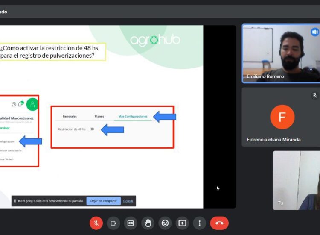Switch to 'Más Configuraciones' tab
Screen dimensions: 320x235
click(x=133, y=116)
